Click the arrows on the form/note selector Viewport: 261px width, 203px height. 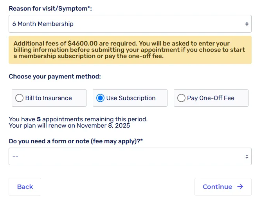click(x=247, y=157)
